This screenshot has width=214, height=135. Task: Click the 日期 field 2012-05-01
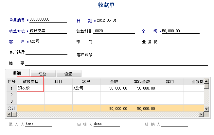click(116, 21)
